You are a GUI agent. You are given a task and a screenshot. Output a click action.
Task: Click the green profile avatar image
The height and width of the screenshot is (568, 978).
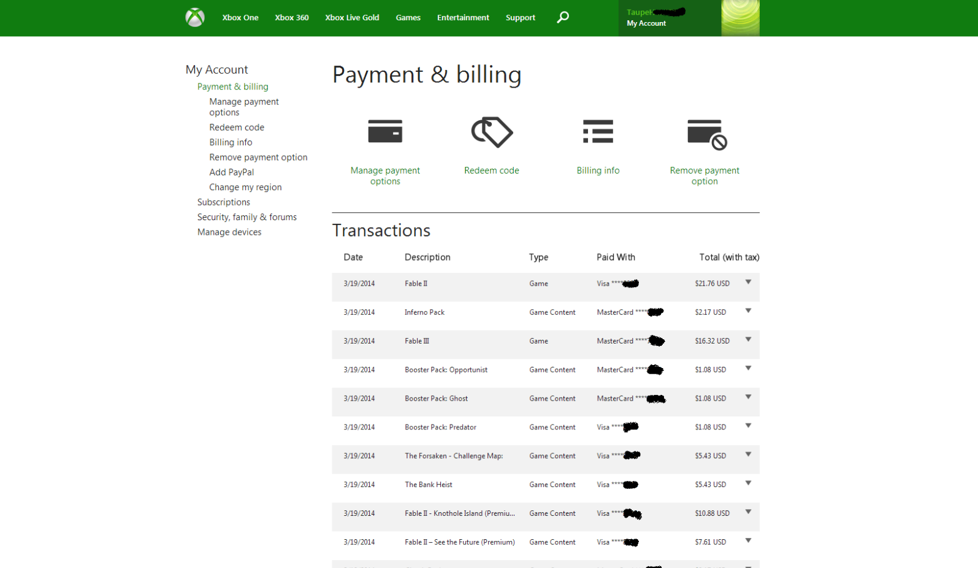[740, 18]
